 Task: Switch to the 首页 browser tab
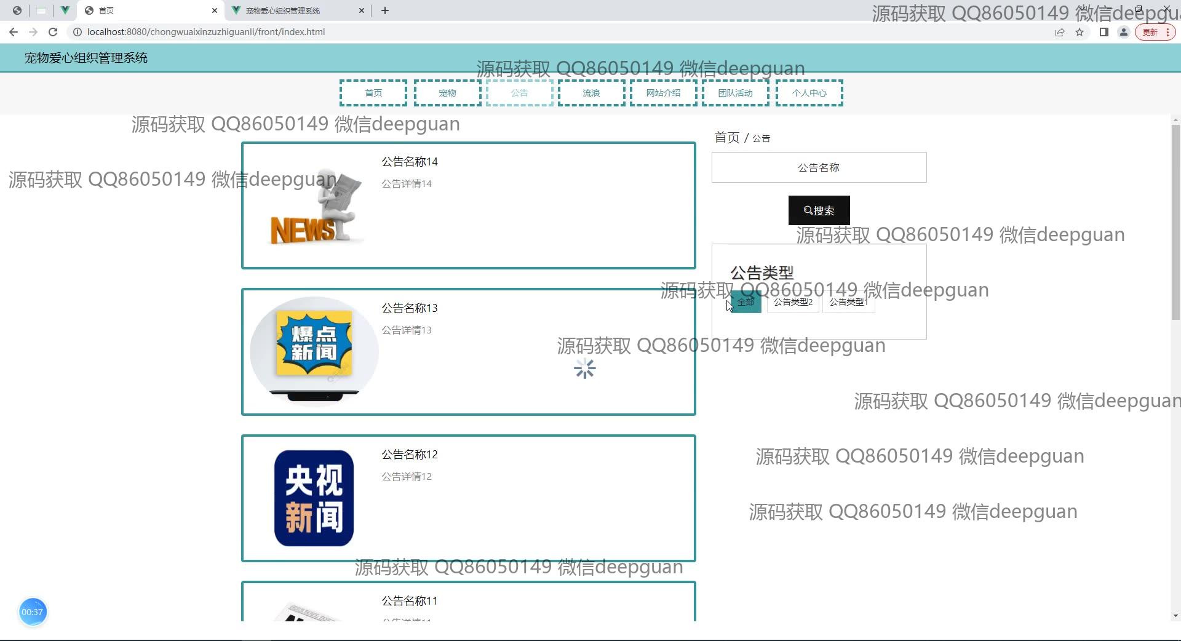click(x=151, y=10)
